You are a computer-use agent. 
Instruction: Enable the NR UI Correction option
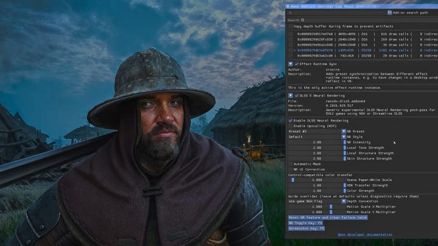tap(291, 169)
